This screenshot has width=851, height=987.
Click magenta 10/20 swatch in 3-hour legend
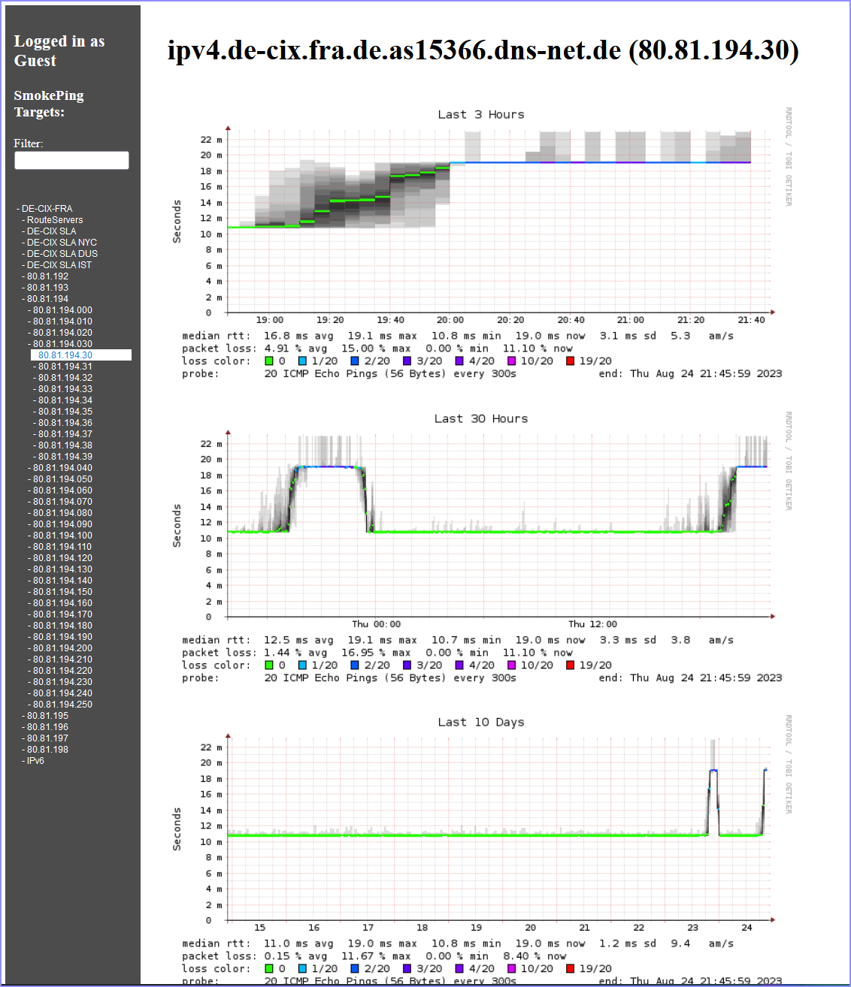pyautogui.click(x=511, y=361)
